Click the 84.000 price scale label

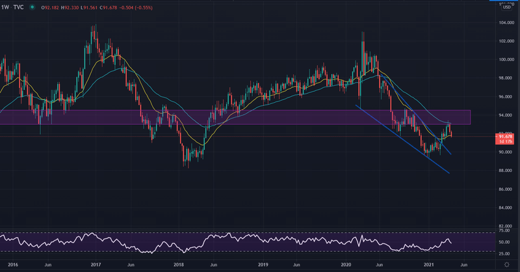pos(506,208)
